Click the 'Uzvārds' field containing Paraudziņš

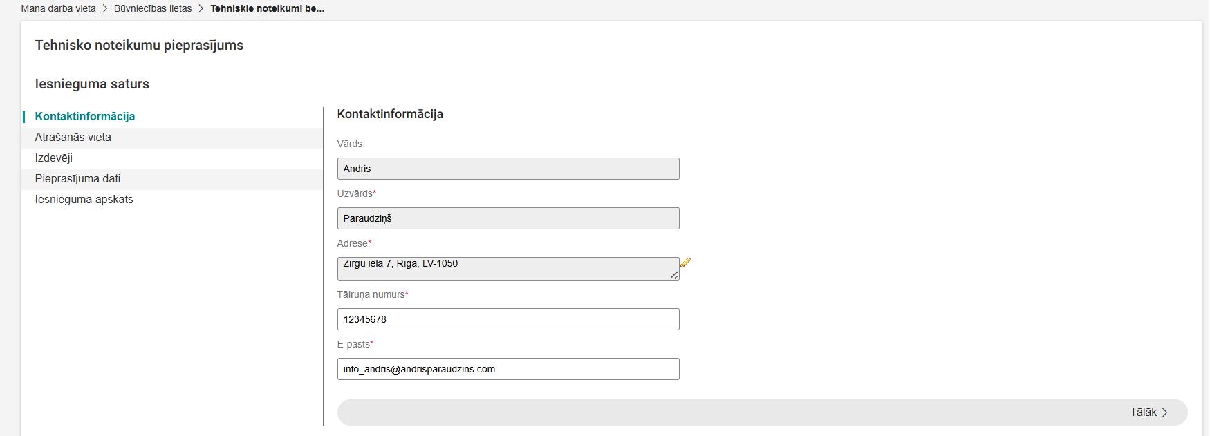click(x=508, y=218)
